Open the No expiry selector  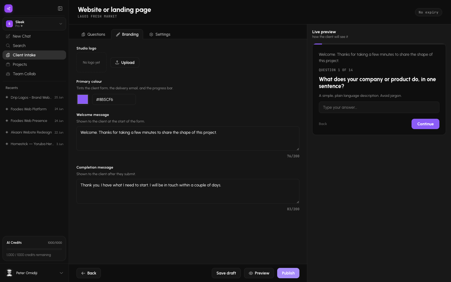coord(428,12)
